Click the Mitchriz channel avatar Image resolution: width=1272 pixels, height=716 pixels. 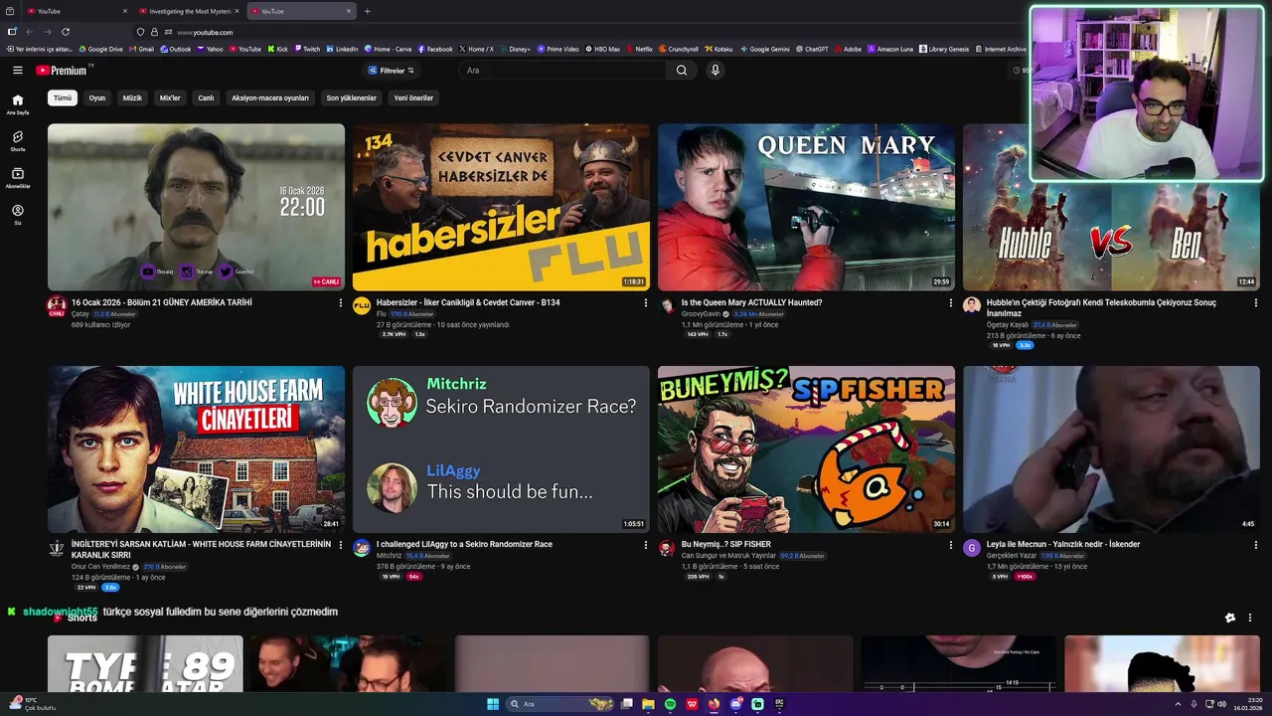pyautogui.click(x=361, y=548)
